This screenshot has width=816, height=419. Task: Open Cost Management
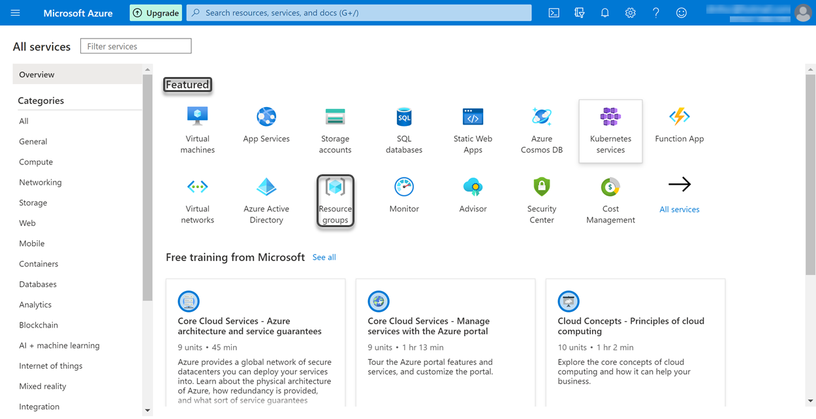[610, 201]
